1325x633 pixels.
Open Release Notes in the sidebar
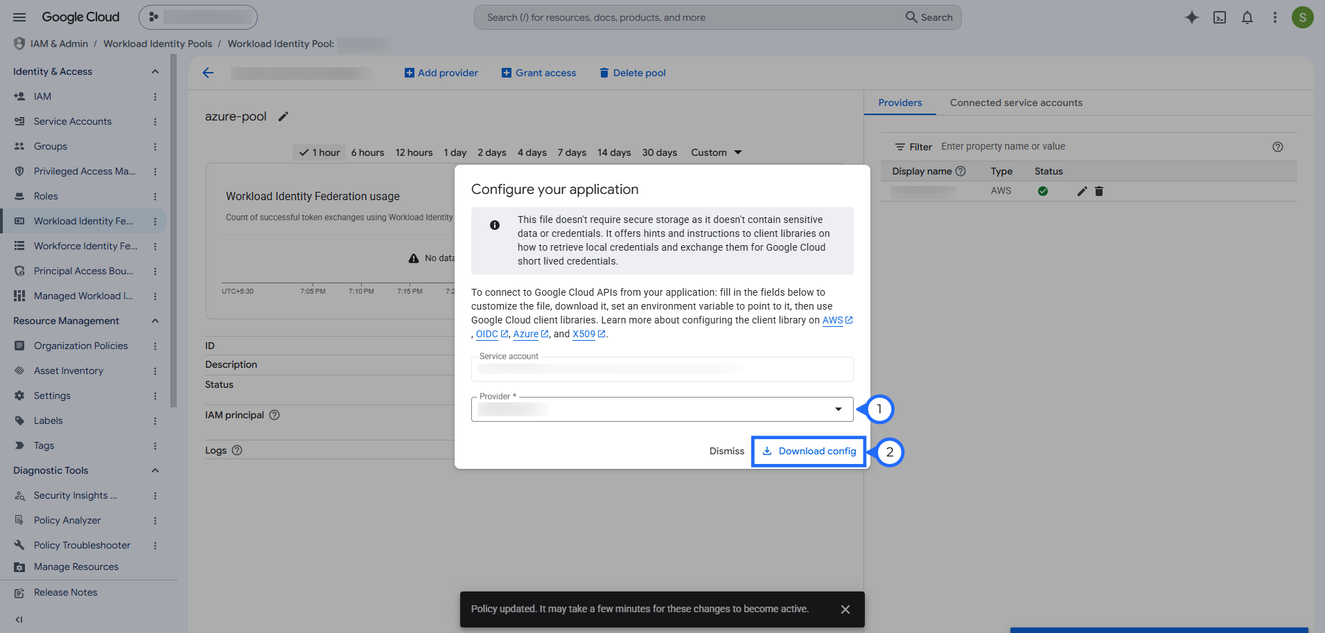65,592
